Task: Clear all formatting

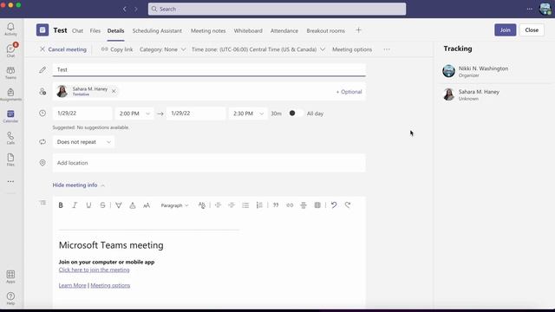Action: pos(202,205)
